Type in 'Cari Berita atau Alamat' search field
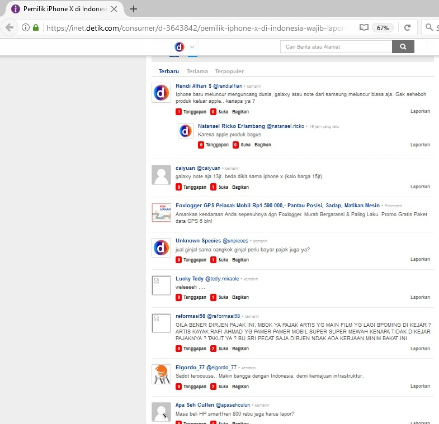The image size is (439, 424). (x=336, y=47)
